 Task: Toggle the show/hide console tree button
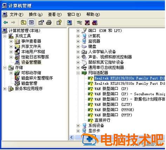tap(31, 22)
